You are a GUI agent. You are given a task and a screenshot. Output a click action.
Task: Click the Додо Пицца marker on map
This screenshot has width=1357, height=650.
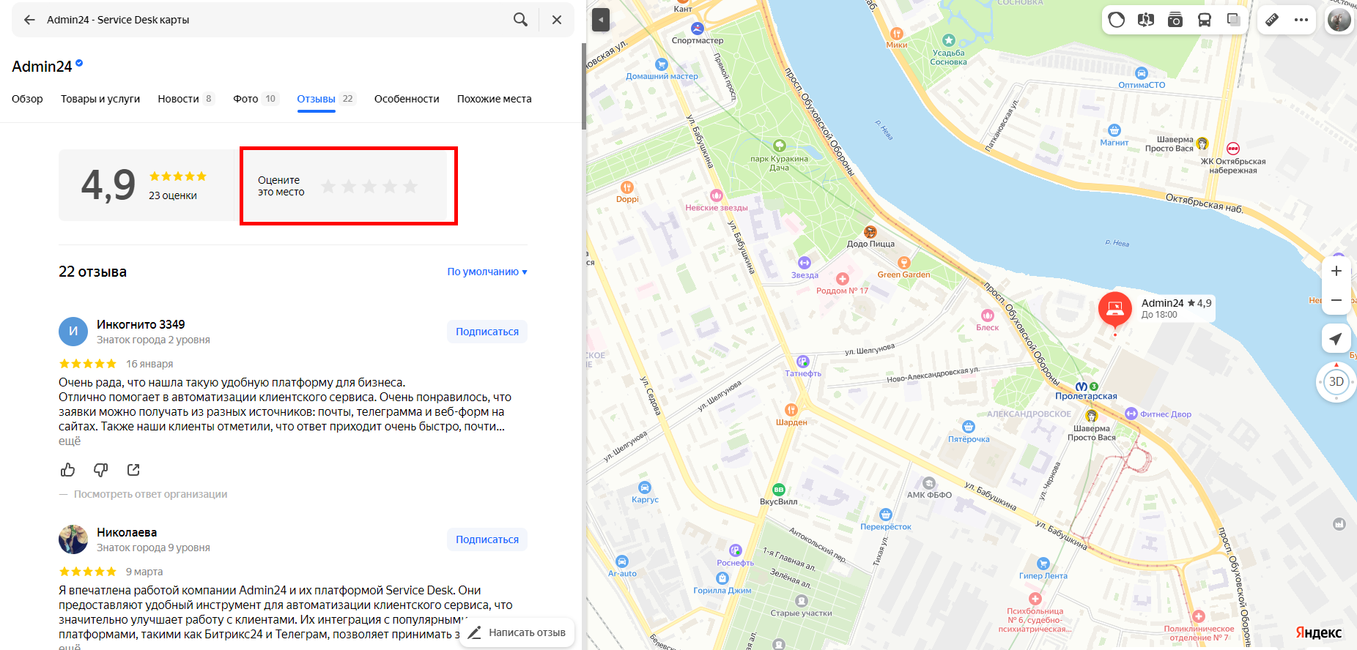coord(870,232)
